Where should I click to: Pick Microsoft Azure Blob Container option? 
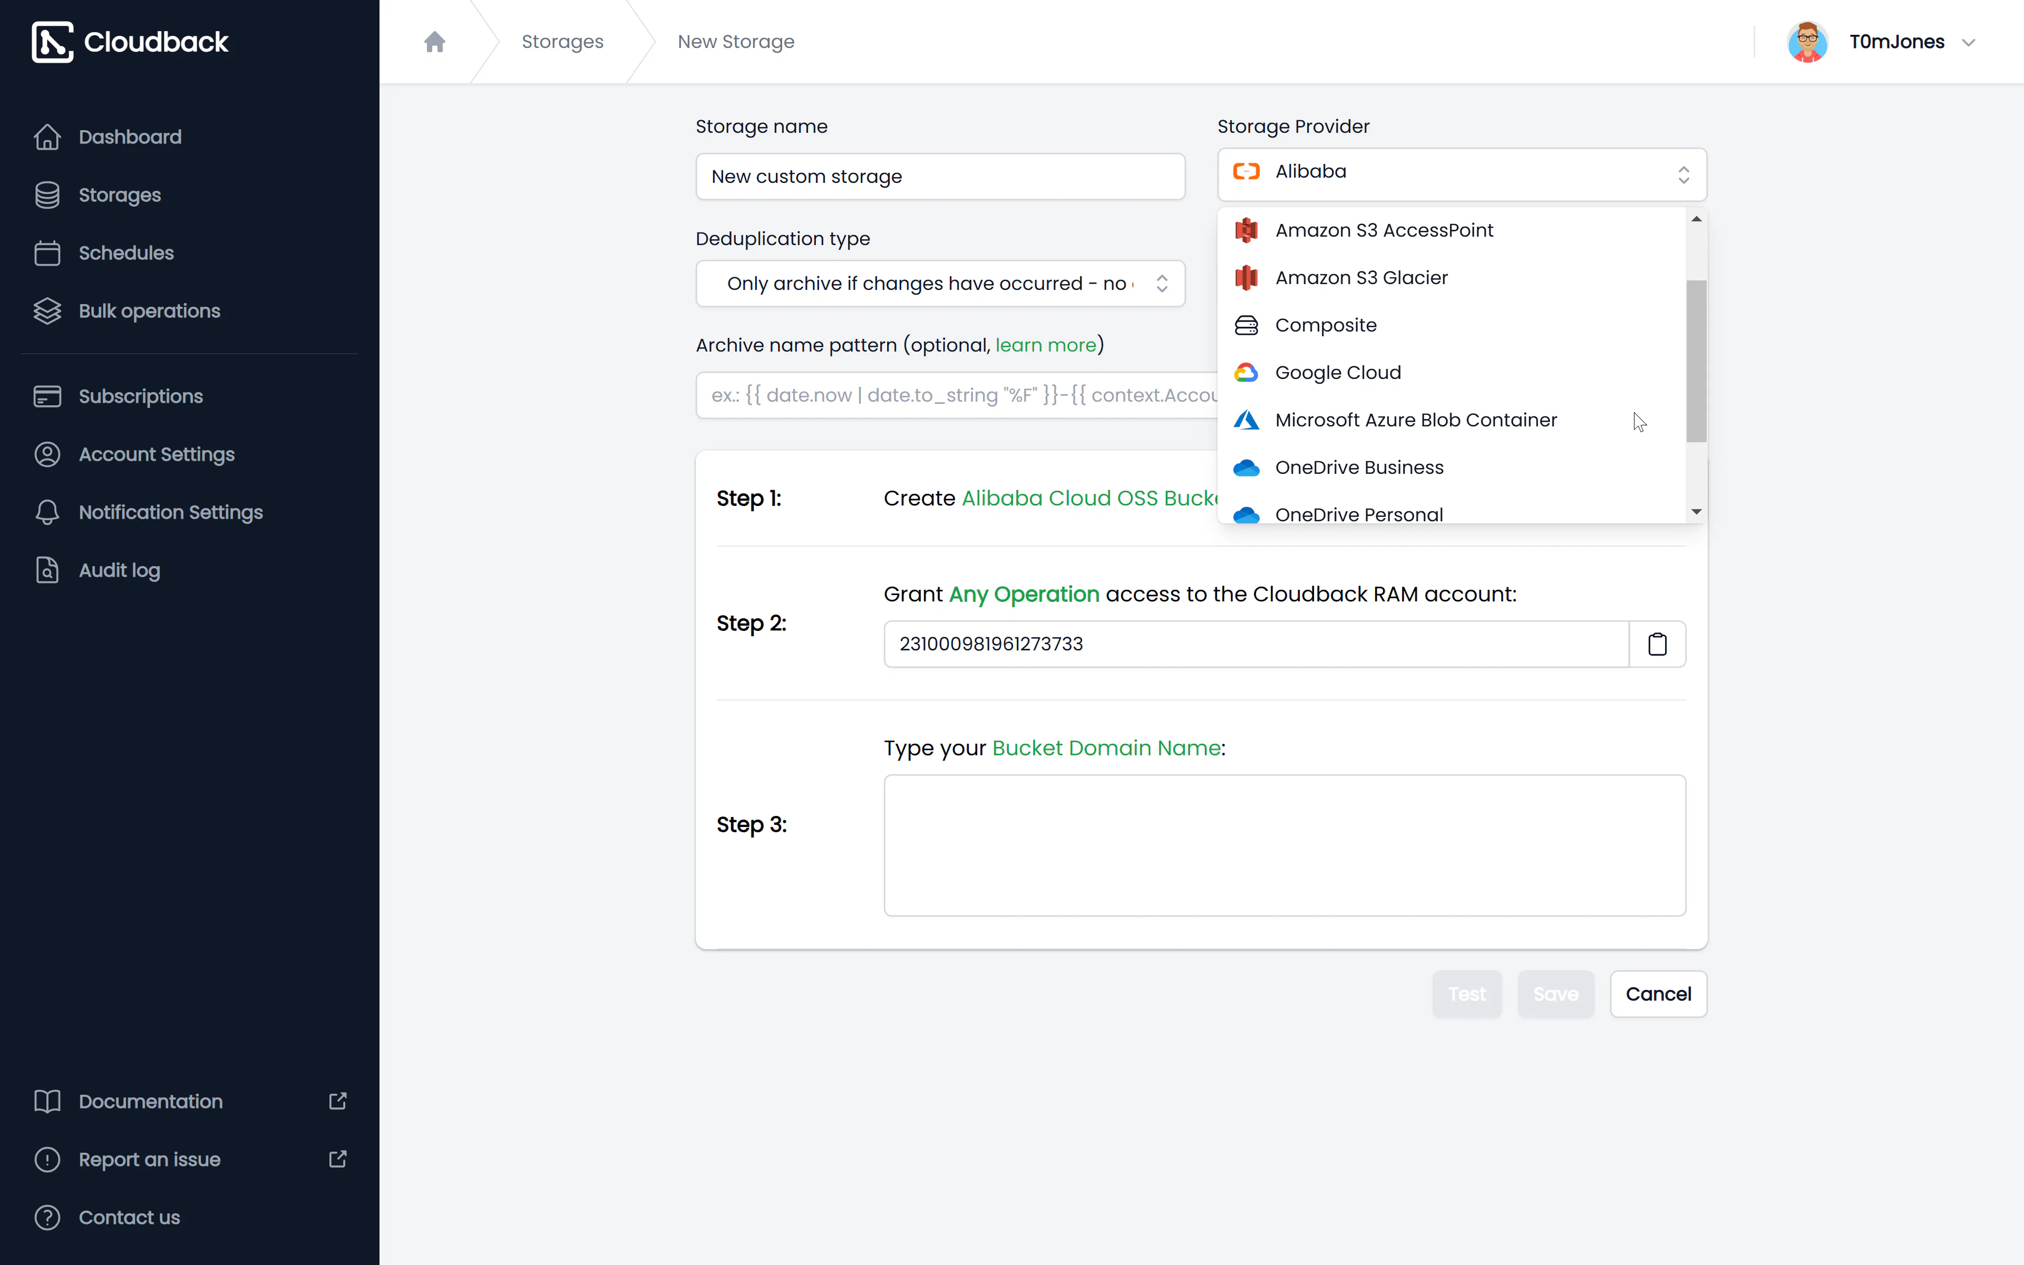pos(1451,420)
